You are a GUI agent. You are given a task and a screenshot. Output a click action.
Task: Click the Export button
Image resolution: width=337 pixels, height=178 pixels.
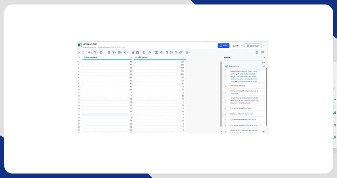(x=235, y=46)
